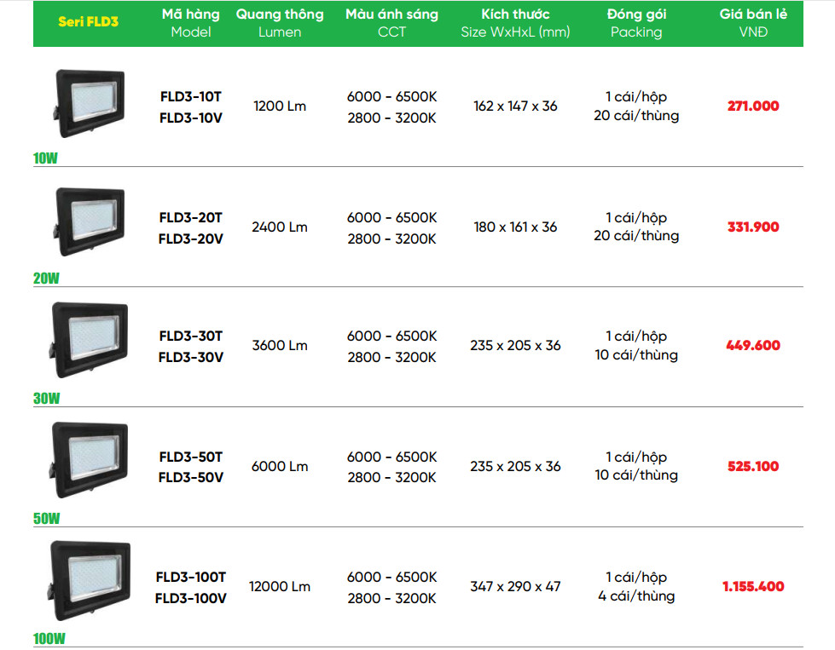Select the 20W floodlight product image
Viewport: 835px width, 650px height.
tap(90, 222)
